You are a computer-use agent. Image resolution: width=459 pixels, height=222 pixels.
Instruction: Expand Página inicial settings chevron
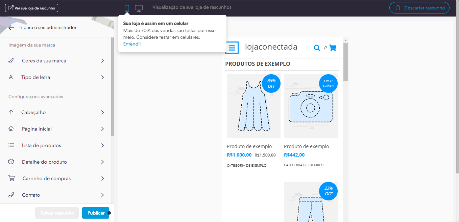click(x=102, y=129)
